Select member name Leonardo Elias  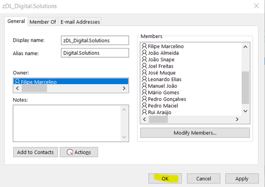point(165,79)
